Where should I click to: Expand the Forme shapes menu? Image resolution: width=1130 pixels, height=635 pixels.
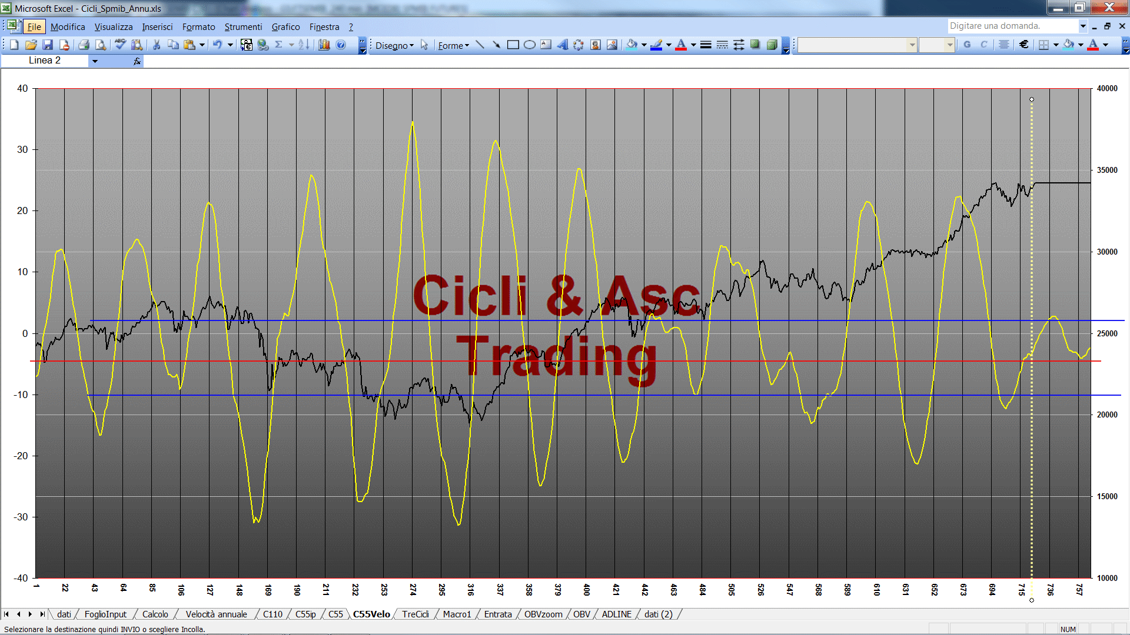point(453,45)
